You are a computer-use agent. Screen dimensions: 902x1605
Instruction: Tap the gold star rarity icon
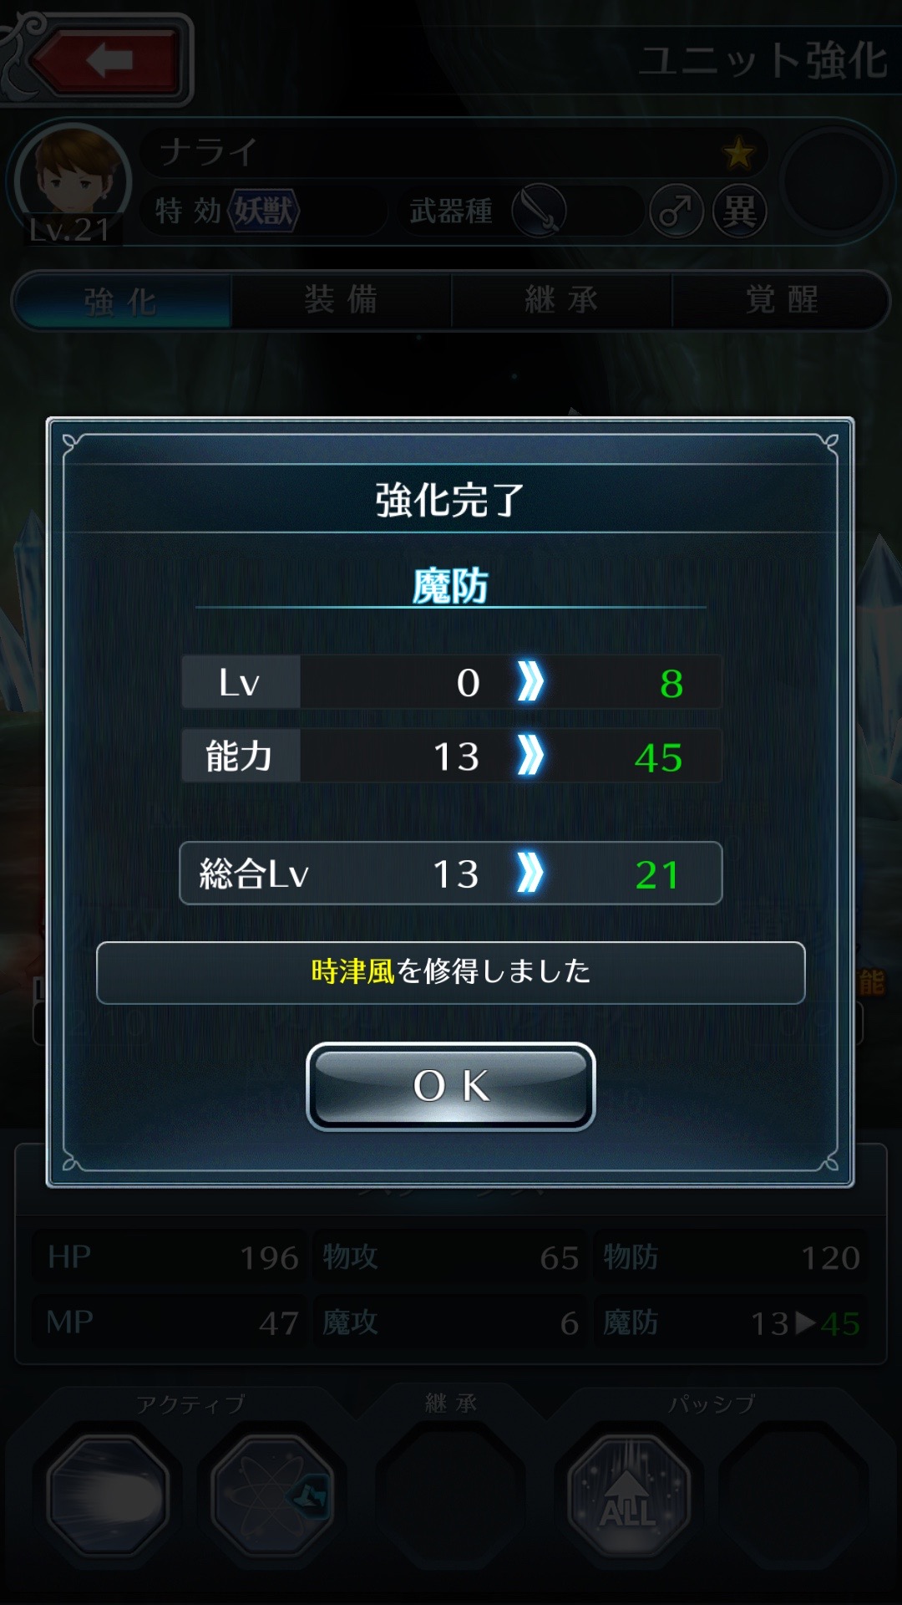[738, 153]
